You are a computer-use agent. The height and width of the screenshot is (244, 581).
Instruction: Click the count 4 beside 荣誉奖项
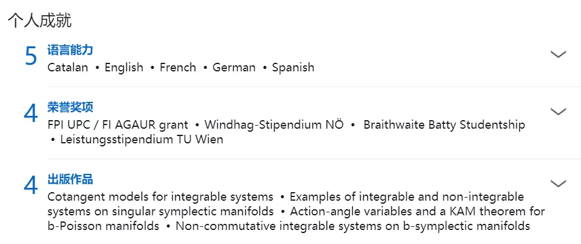pos(31,113)
